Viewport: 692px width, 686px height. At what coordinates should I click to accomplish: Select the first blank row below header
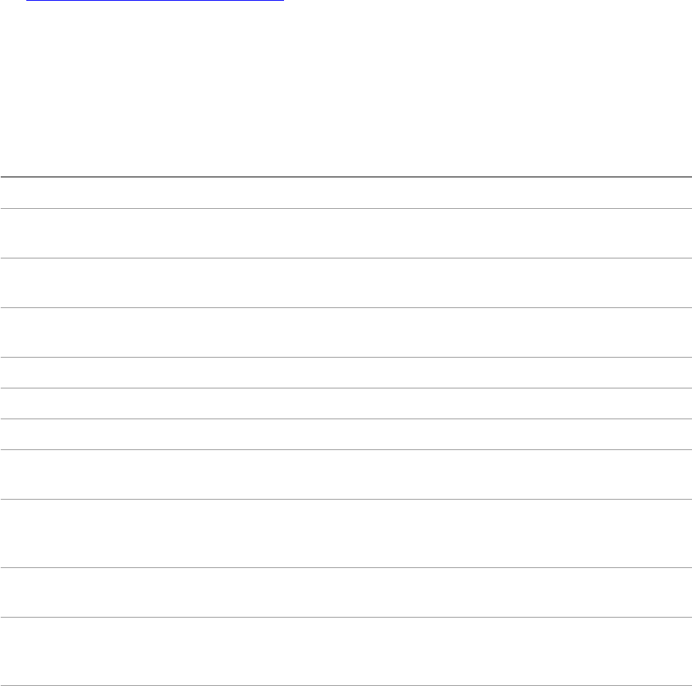click(346, 233)
